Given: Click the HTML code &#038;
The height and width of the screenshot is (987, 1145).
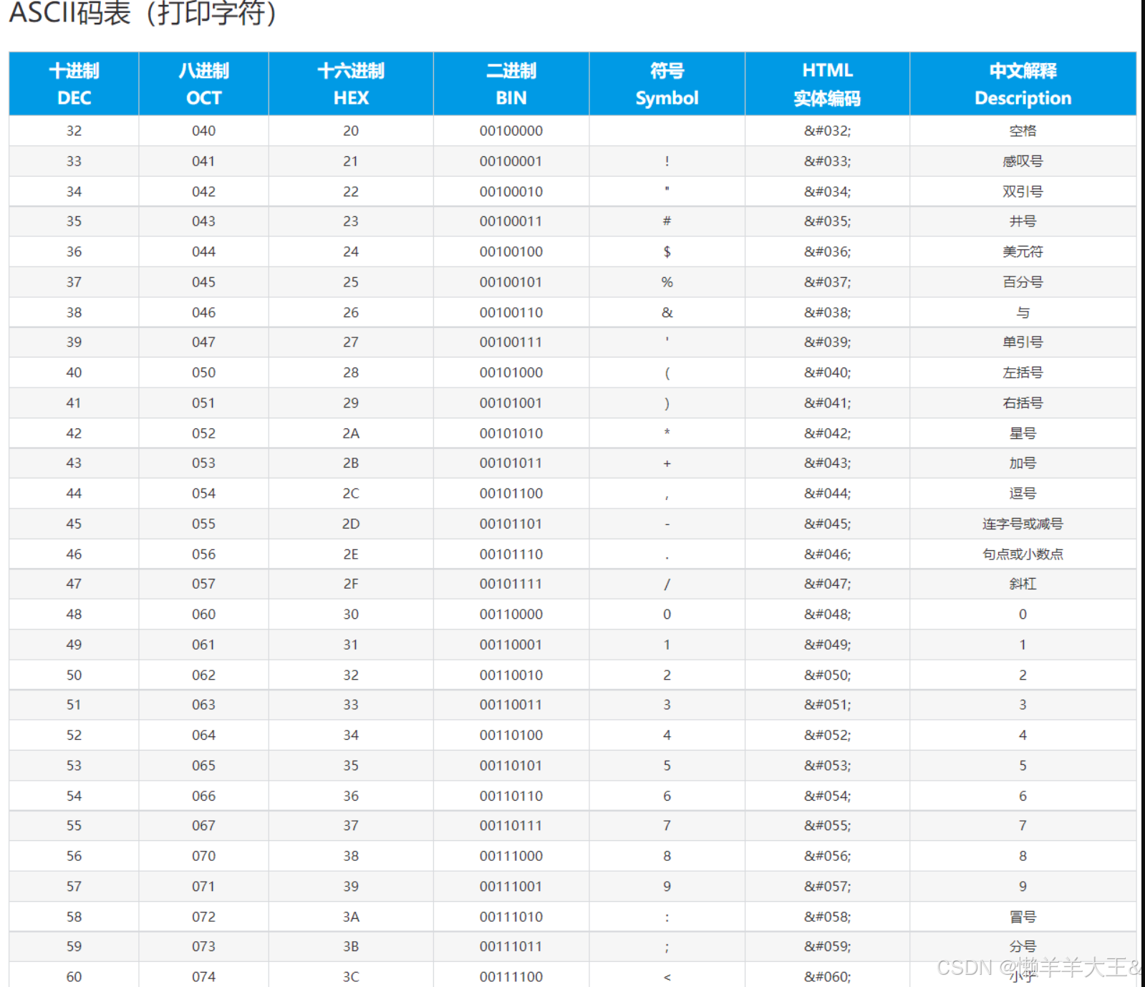Looking at the screenshot, I should tap(827, 313).
